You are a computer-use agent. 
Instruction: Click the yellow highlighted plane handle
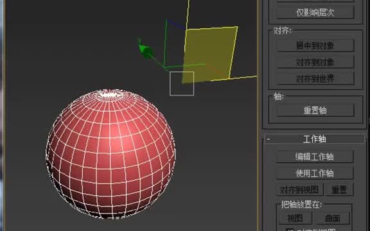(209, 55)
